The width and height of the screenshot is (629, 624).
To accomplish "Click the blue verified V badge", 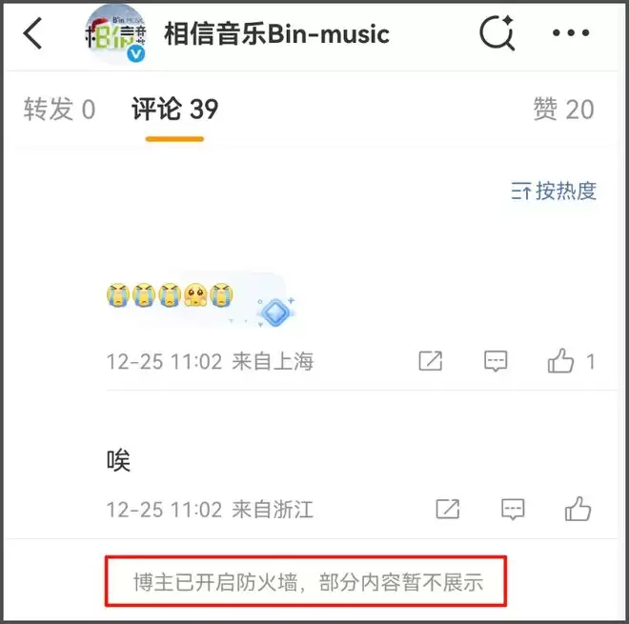I will coord(136,53).
